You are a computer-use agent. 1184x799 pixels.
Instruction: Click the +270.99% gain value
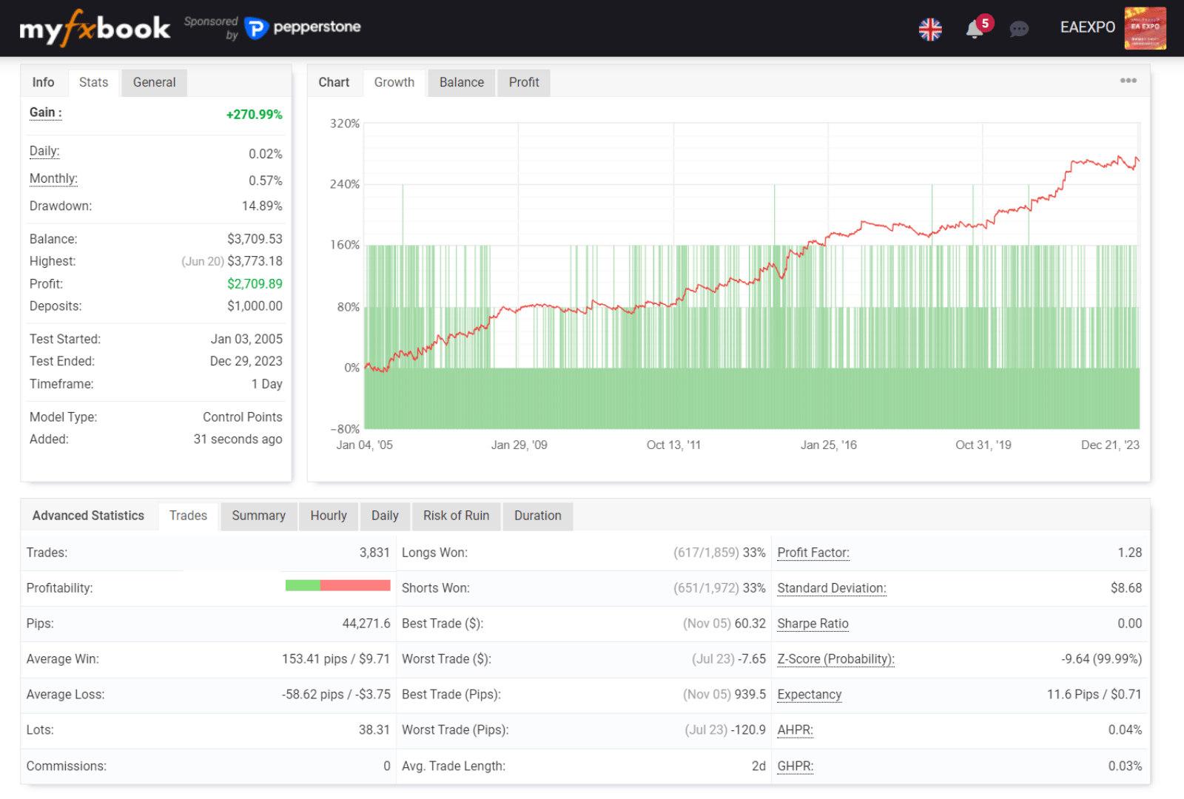[254, 115]
